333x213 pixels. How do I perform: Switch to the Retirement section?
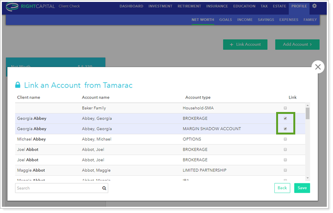pyautogui.click(x=189, y=6)
